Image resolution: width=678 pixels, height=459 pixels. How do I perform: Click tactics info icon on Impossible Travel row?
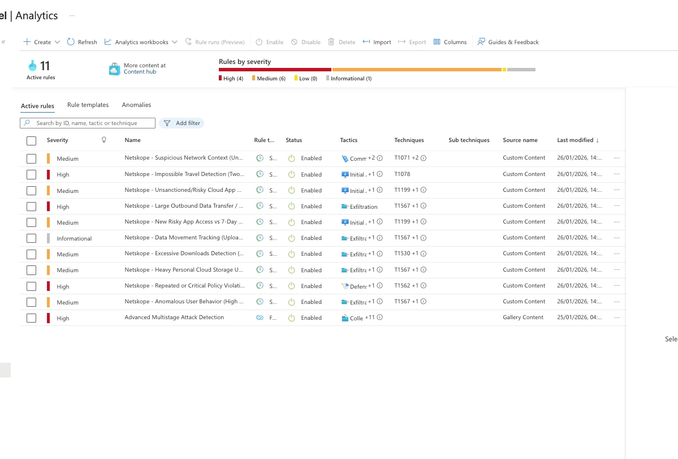click(379, 174)
